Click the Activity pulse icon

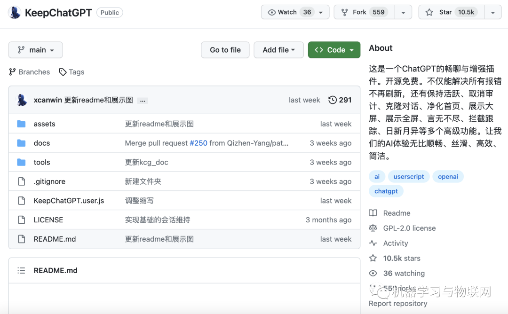[x=373, y=243]
